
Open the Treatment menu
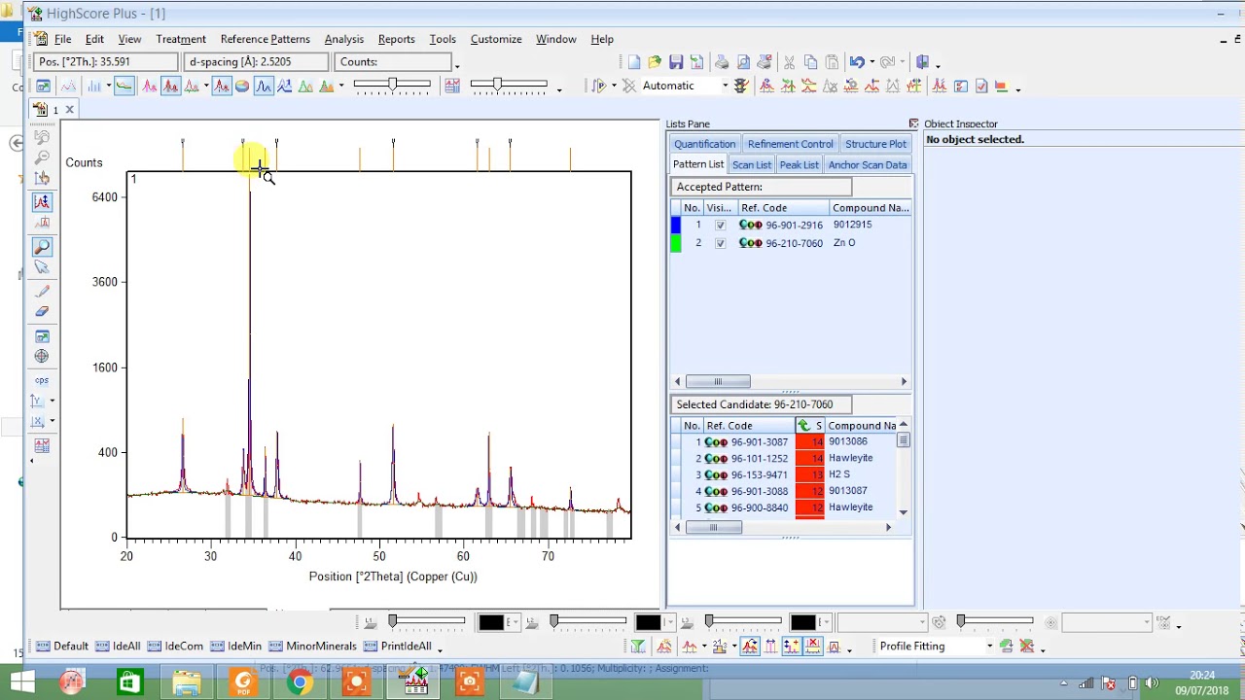(181, 39)
